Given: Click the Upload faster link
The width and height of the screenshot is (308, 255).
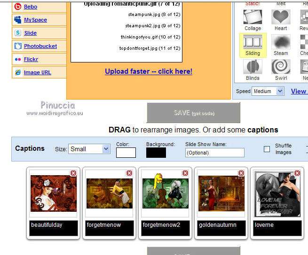Looking at the screenshot, I should pyautogui.click(x=149, y=71).
